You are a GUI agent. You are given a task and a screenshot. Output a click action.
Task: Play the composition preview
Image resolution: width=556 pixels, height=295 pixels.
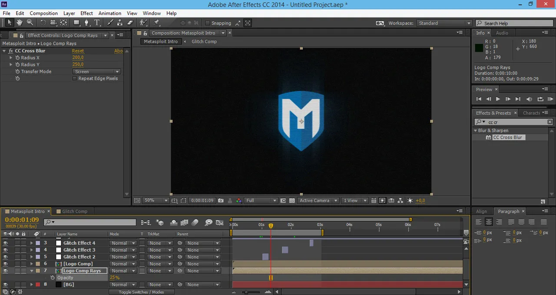tap(498, 99)
